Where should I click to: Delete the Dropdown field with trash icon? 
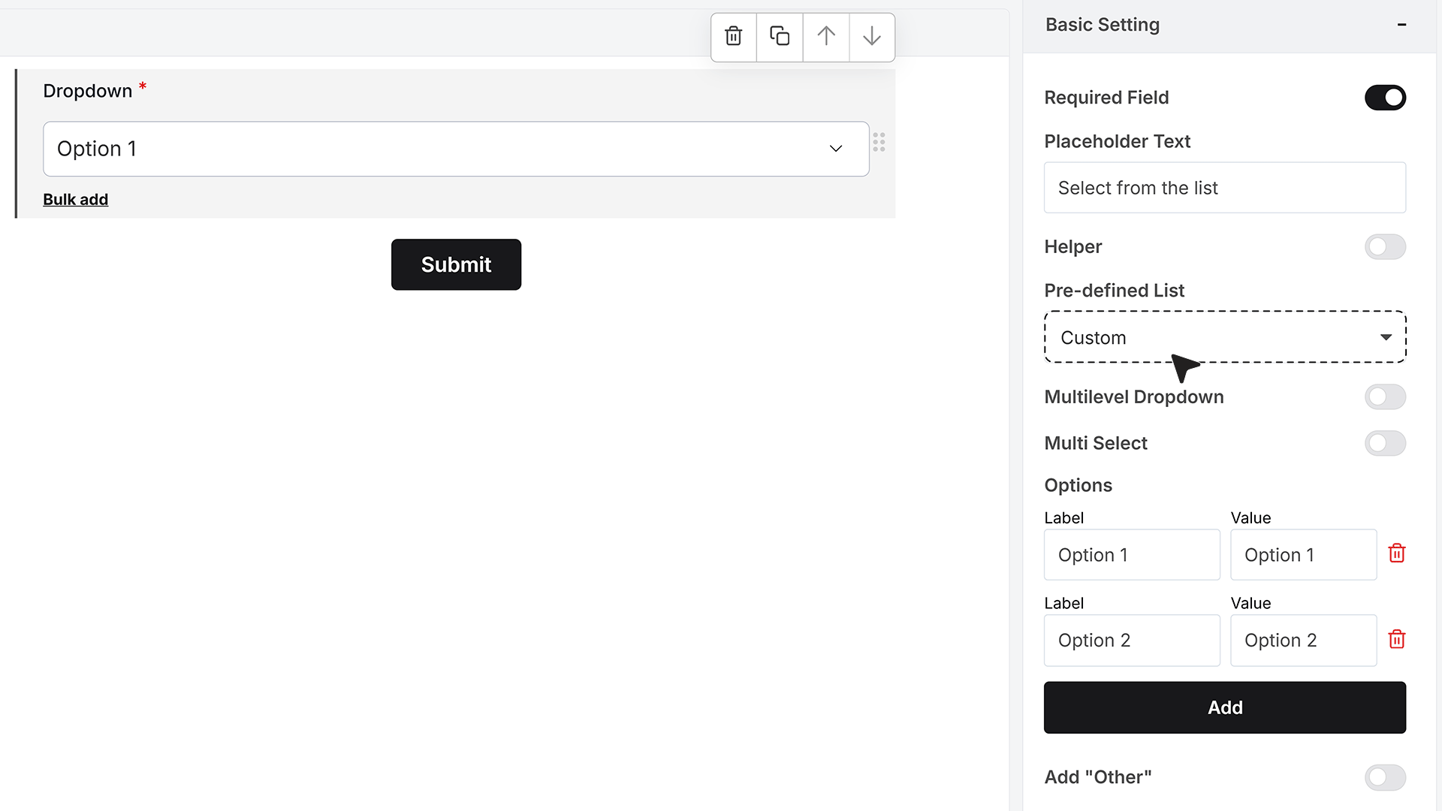coord(734,36)
